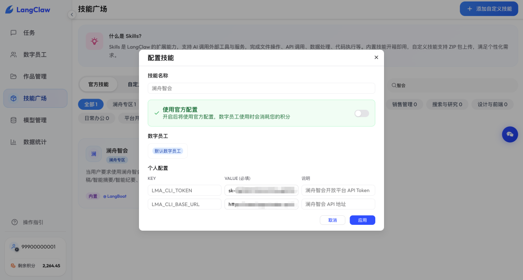
Task: Click the 模型管理 database icon
Action: pyautogui.click(x=14, y=120)
